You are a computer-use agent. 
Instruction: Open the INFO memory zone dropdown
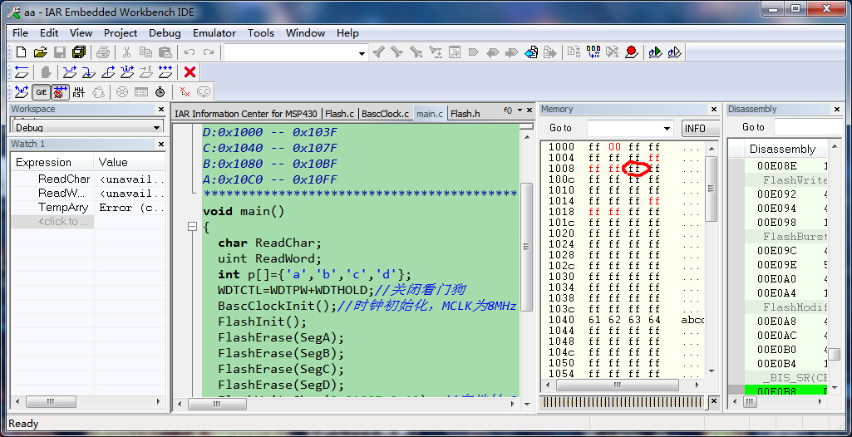pyautogui.click(x=701, y=129)
